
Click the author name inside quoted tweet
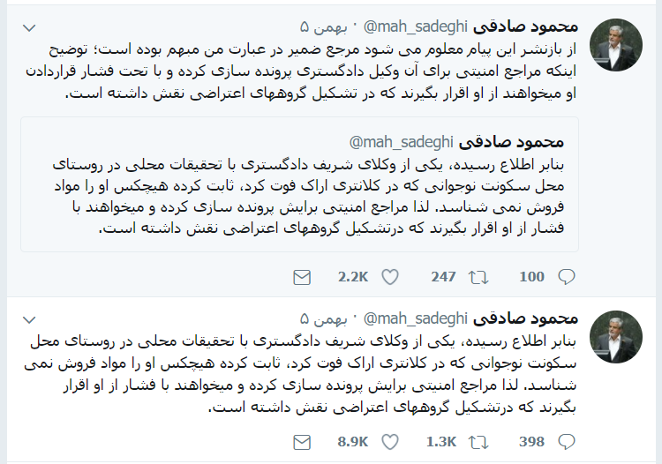pos(526,140)
